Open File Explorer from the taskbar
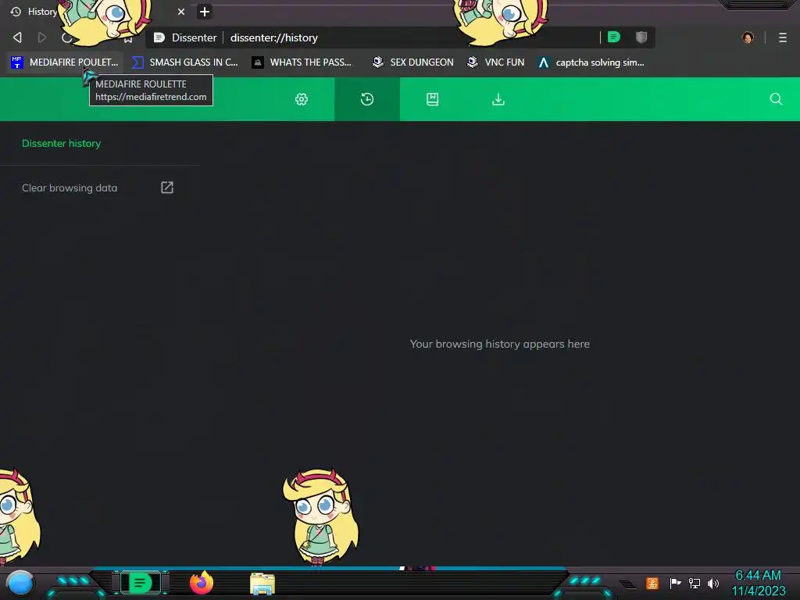The width and height of the screenshot is (800, 600). point(262,584)
